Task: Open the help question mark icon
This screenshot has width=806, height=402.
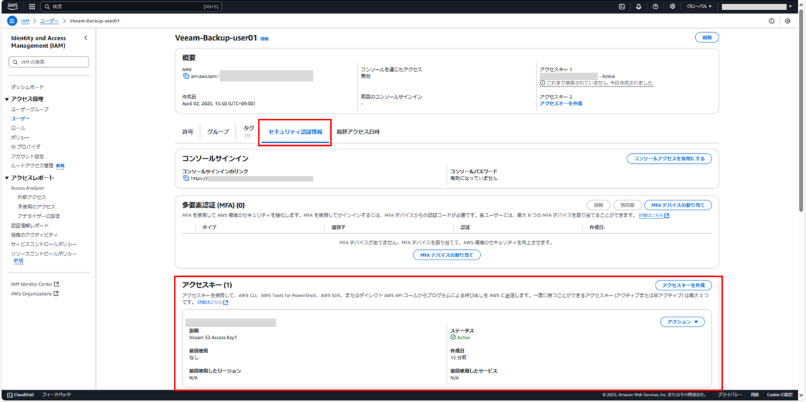Action: point(656,6)
